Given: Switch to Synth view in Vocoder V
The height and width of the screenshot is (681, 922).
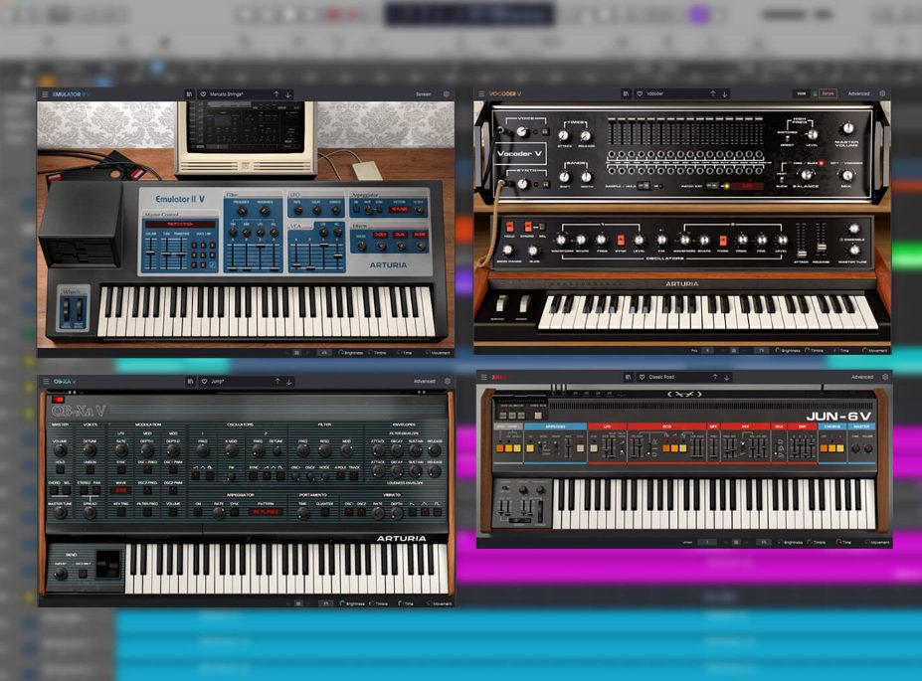Looking at the screenshot, I should tap(828, 93).
